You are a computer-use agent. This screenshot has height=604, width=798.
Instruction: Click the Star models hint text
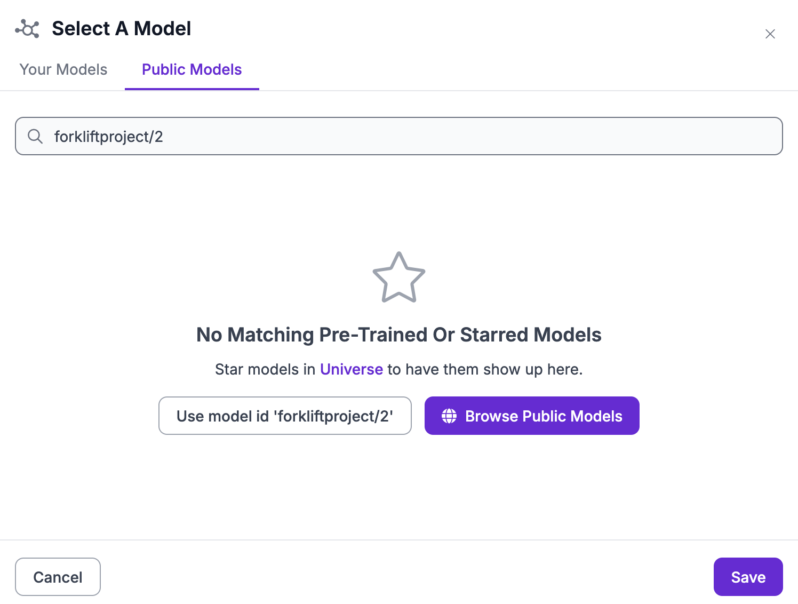pyautogui.click(x=399, y=369)
